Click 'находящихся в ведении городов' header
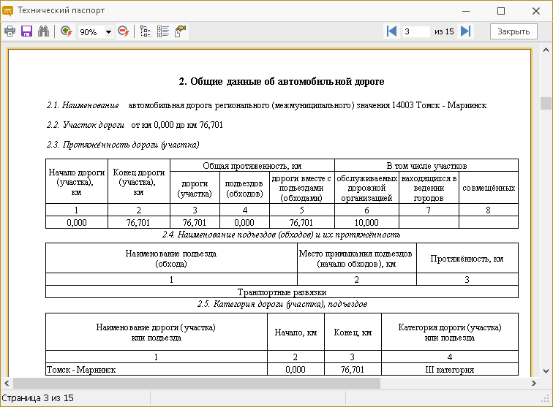The height and width of the screenshot is (407, 553). pyautogui.click(x=429, y=188)
